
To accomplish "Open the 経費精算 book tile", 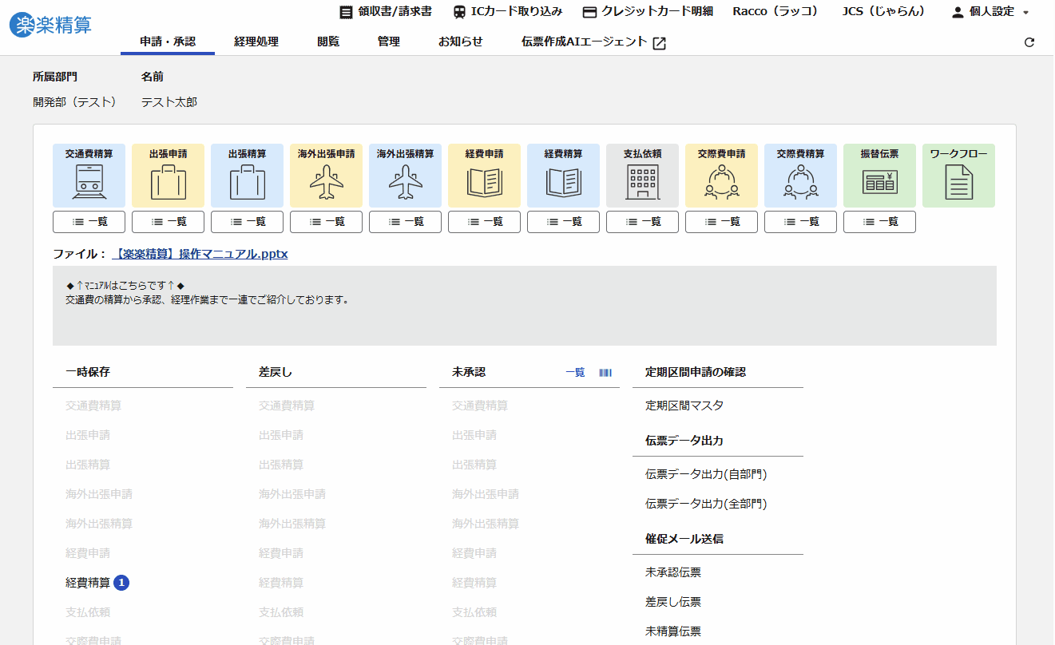I will [563, 176].
